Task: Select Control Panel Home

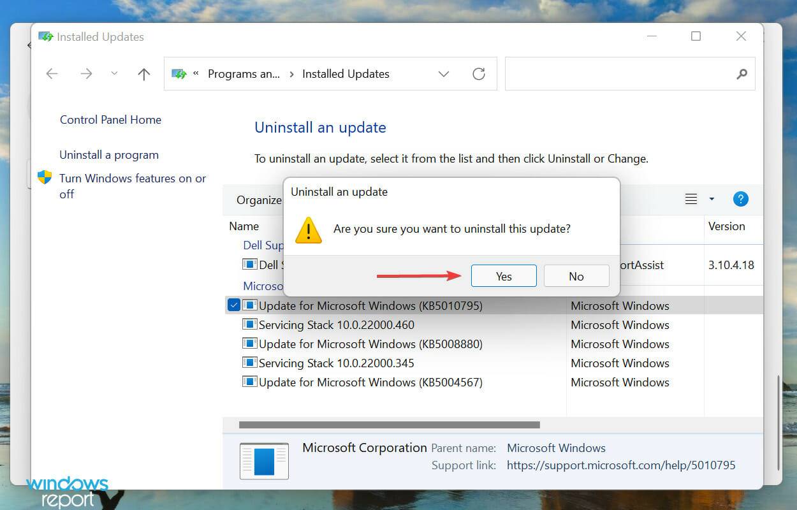Action: click(x=110, y=119)
